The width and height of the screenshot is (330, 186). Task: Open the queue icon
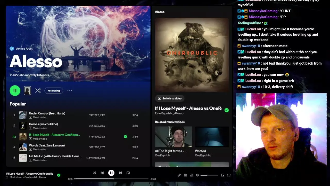185,175
